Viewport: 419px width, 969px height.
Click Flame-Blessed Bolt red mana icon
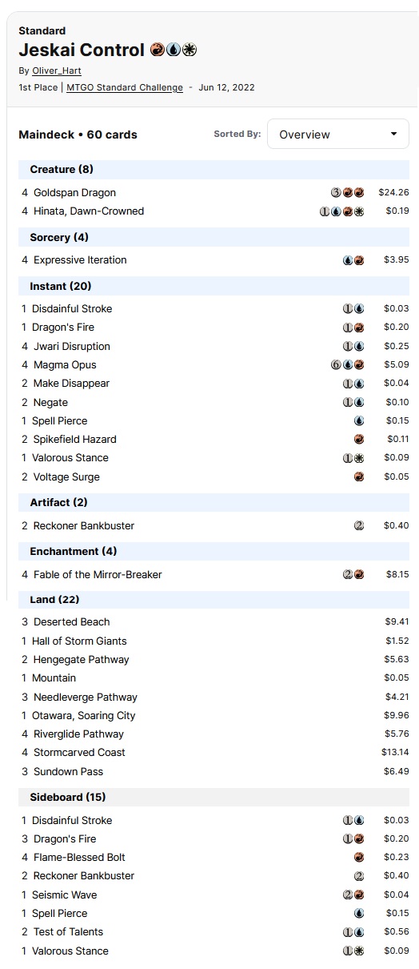point(359,858)
